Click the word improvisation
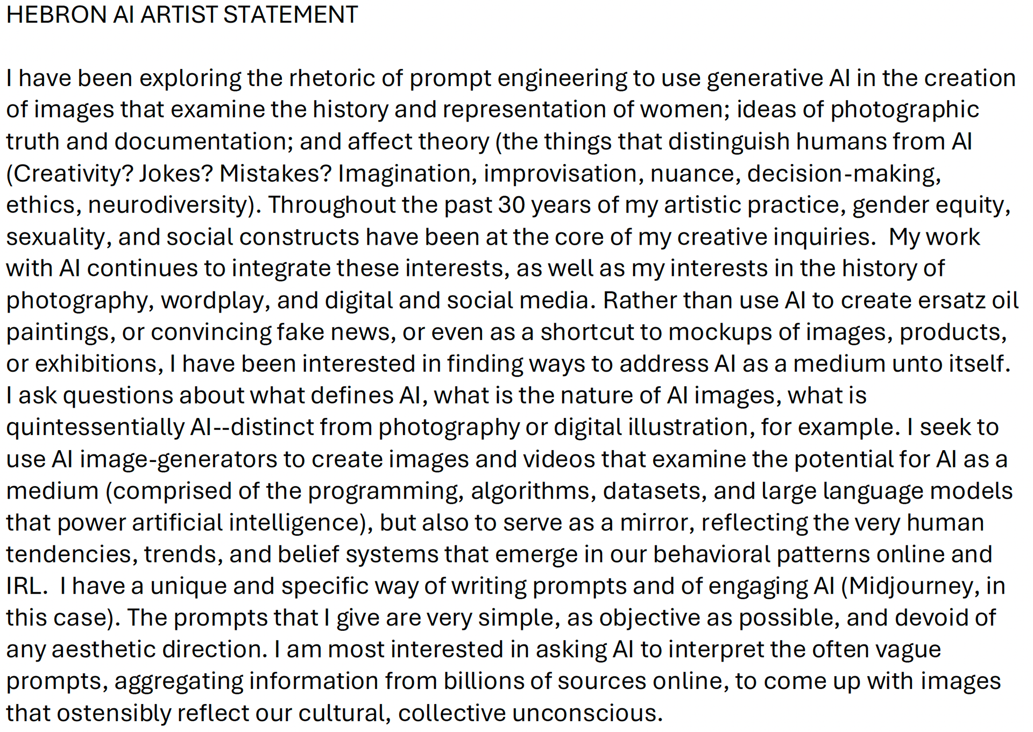The height and width of the screenshot is (732, 1033). (x=560, y=173)
